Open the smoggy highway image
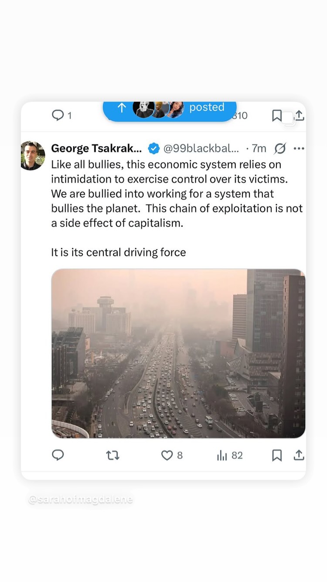 178,353
